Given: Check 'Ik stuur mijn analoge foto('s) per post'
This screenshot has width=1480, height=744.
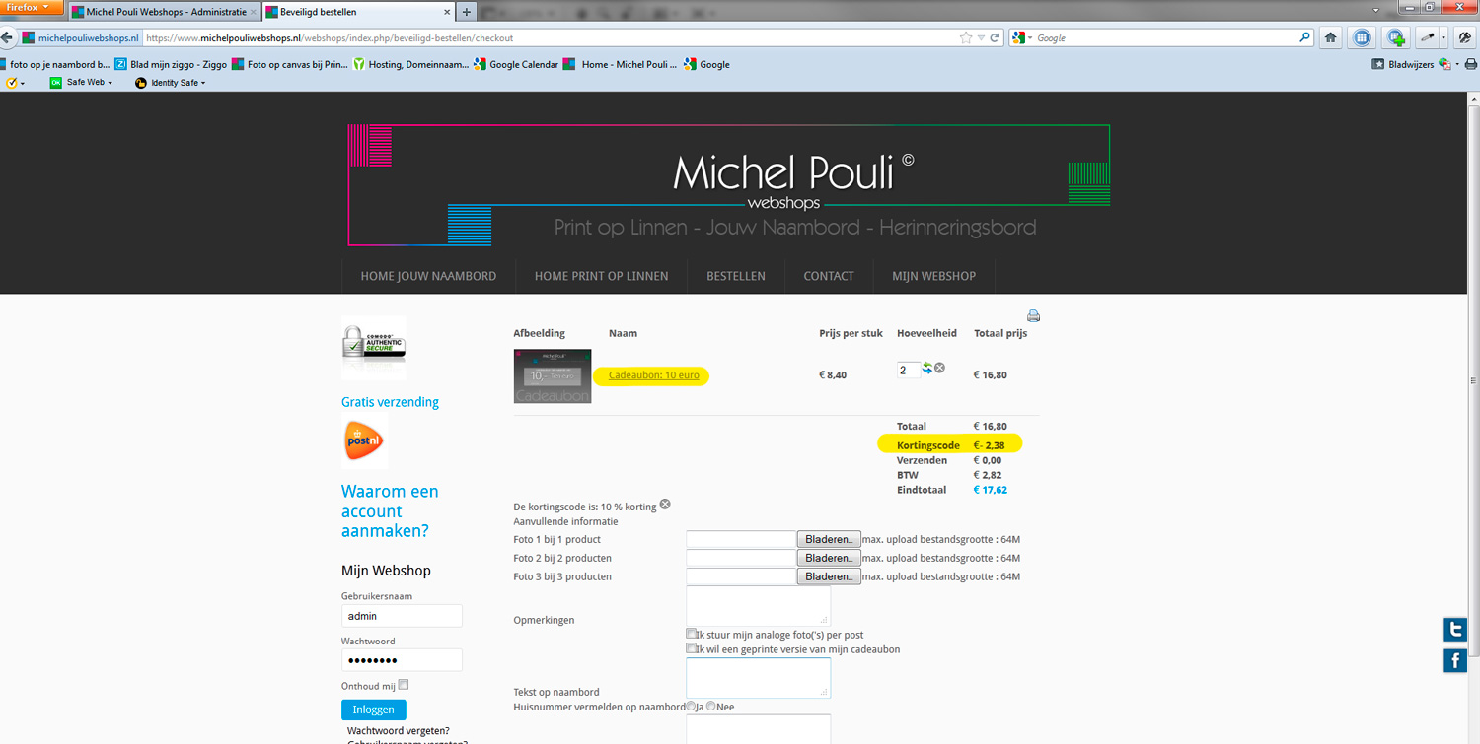Looking at the screenshot, I should tap(692, 634).
